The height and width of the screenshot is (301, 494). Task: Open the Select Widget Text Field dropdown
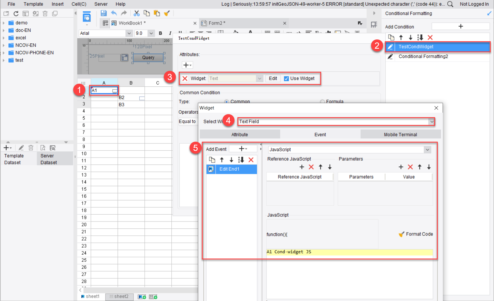click(x=432, y=121)
